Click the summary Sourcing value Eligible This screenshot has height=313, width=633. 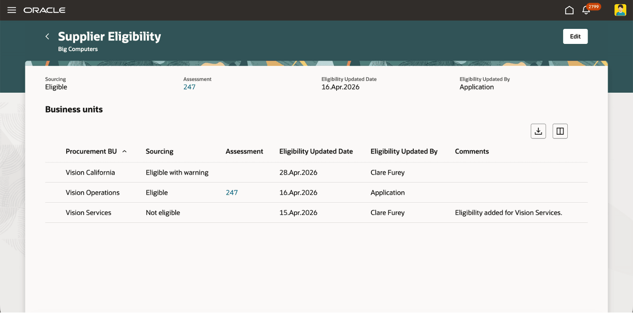56,87
